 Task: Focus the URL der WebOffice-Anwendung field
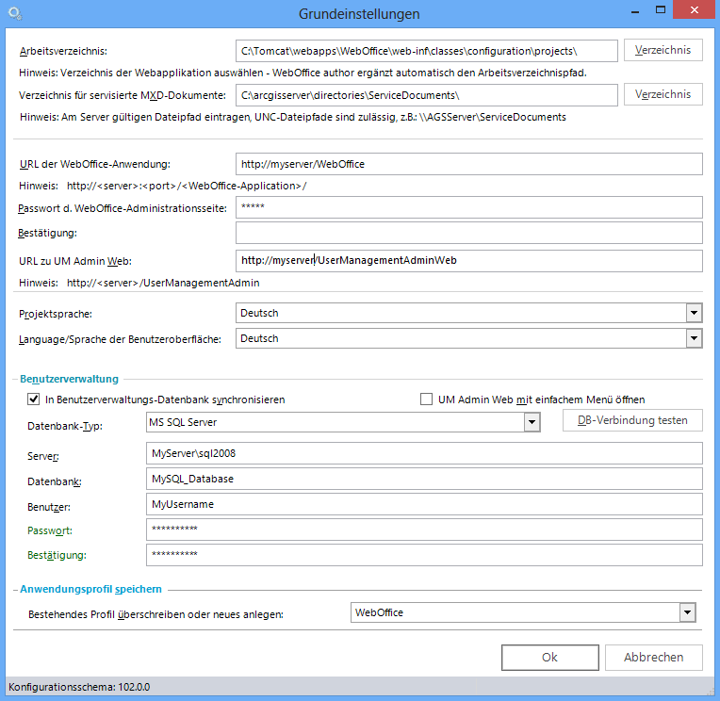click(x=468, y=164)
